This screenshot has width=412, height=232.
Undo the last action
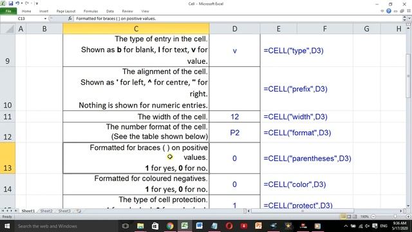coord(17,3)
